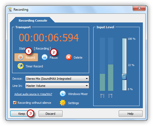153x126 pixels.
Task: Click left channel indicator below level meter
Action: [x=102, y=96]
